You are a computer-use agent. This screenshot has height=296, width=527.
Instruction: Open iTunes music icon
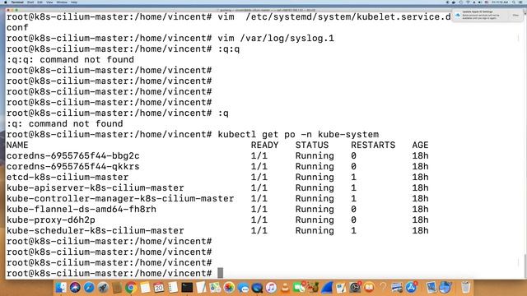pyautogui.click(x=271, y=287)
